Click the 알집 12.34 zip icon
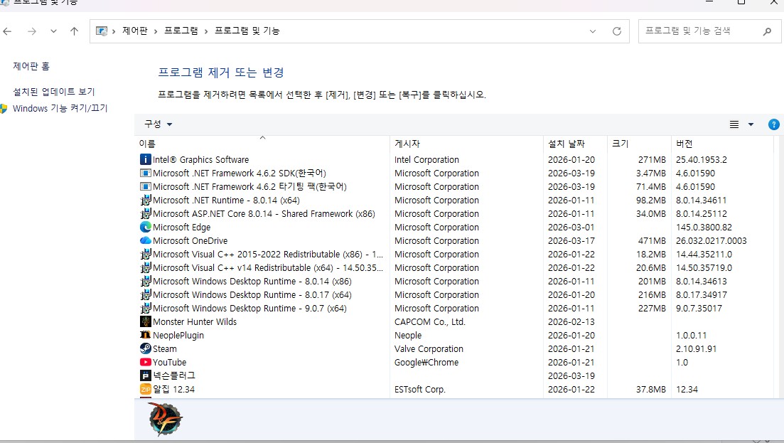Viewport: 784px width, 443px height. [x=146, y=390]
